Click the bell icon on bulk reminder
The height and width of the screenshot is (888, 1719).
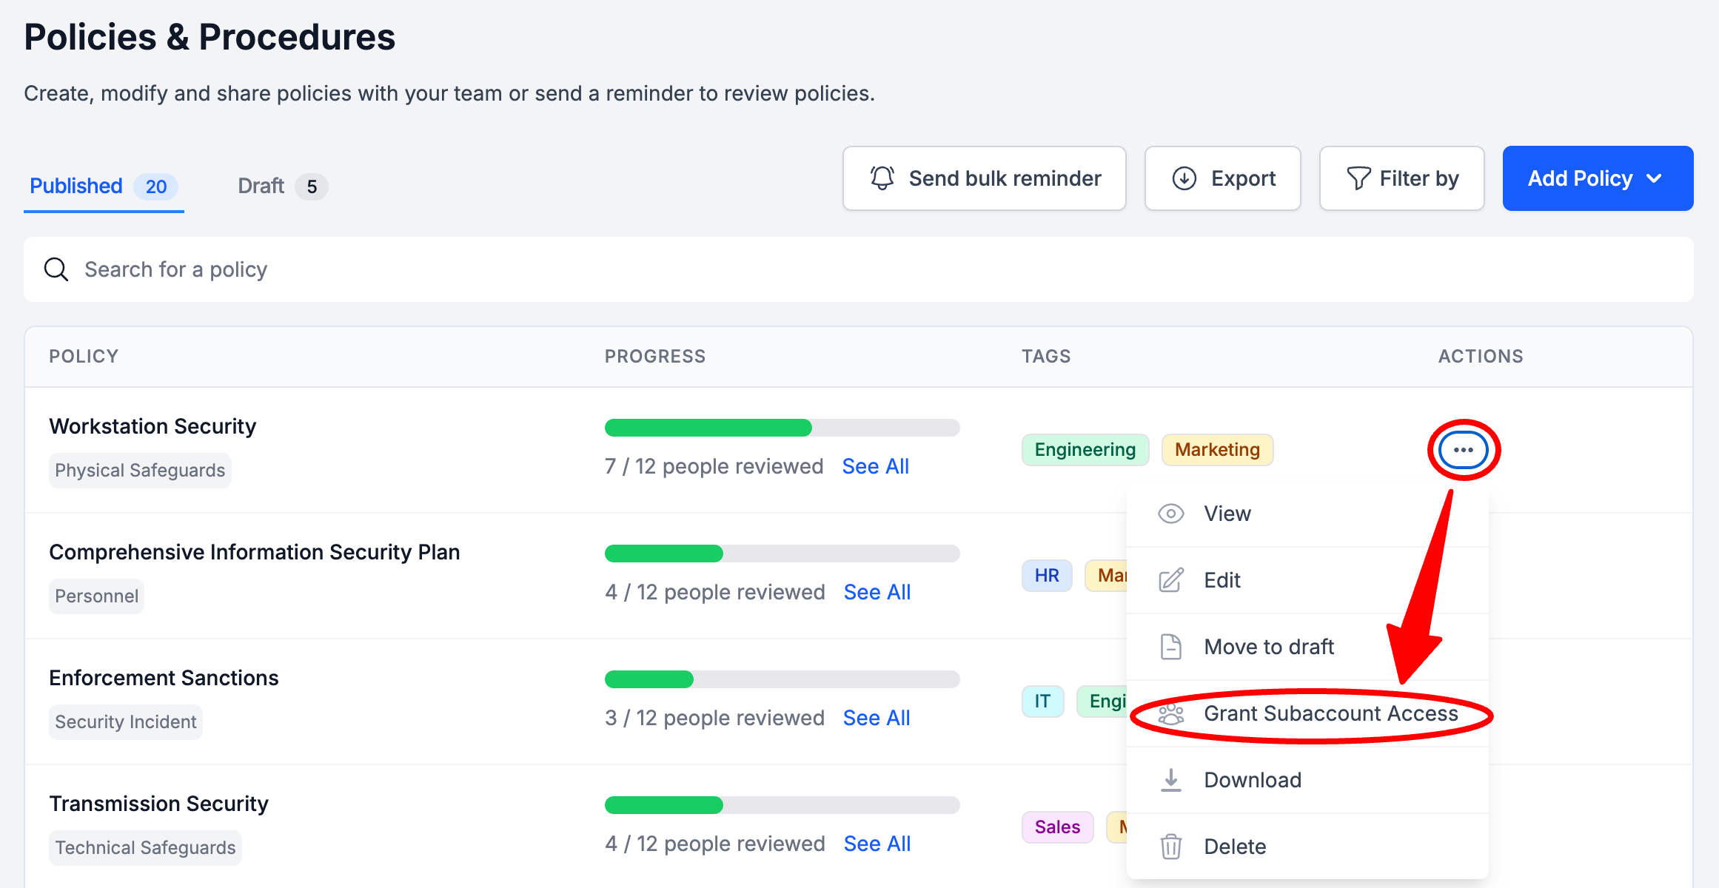[882, 178]
